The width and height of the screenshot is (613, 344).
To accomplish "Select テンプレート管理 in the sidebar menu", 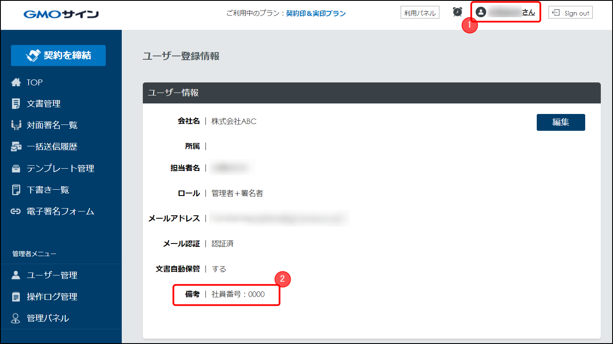I will [x=60, y=169].
